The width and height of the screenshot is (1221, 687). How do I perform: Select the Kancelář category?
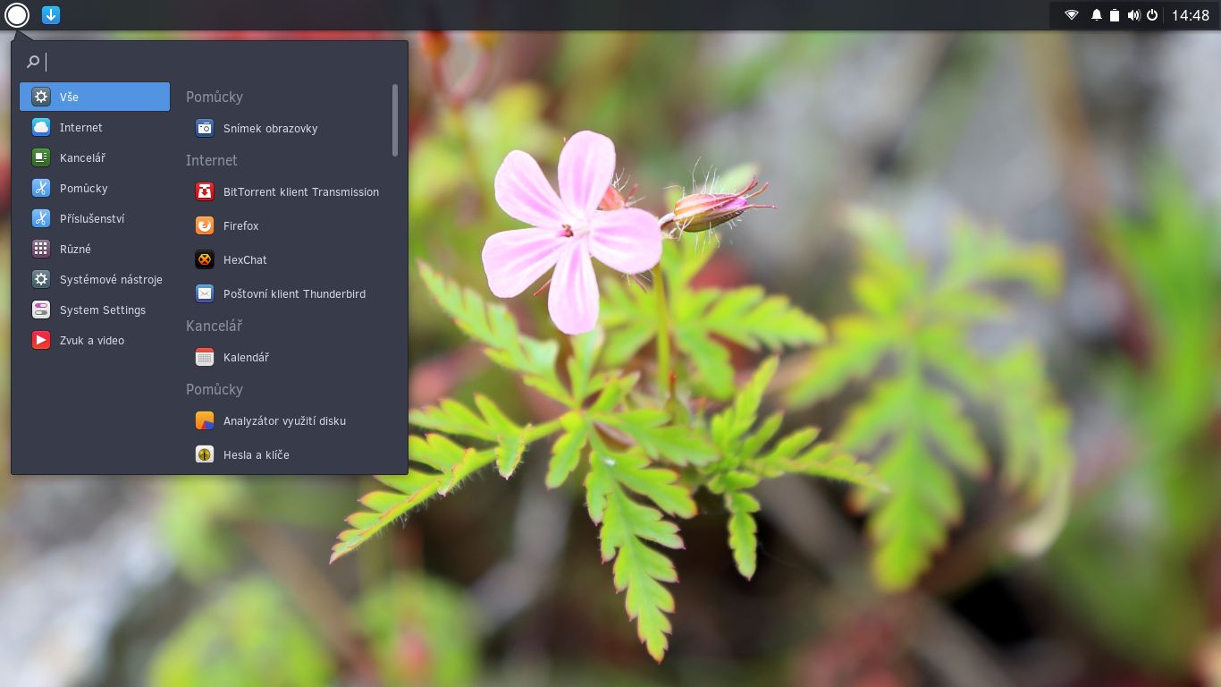click(x=95, y=157)
